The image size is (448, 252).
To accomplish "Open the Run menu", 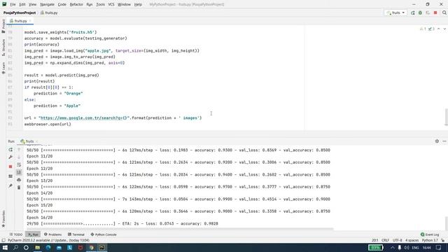I will (90, 5).
